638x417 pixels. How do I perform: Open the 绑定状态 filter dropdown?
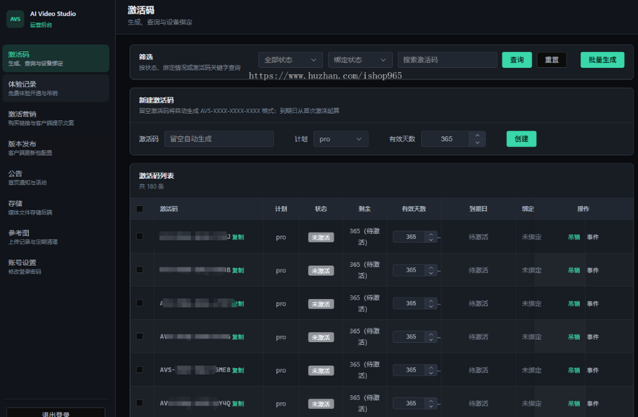[360, 60]
